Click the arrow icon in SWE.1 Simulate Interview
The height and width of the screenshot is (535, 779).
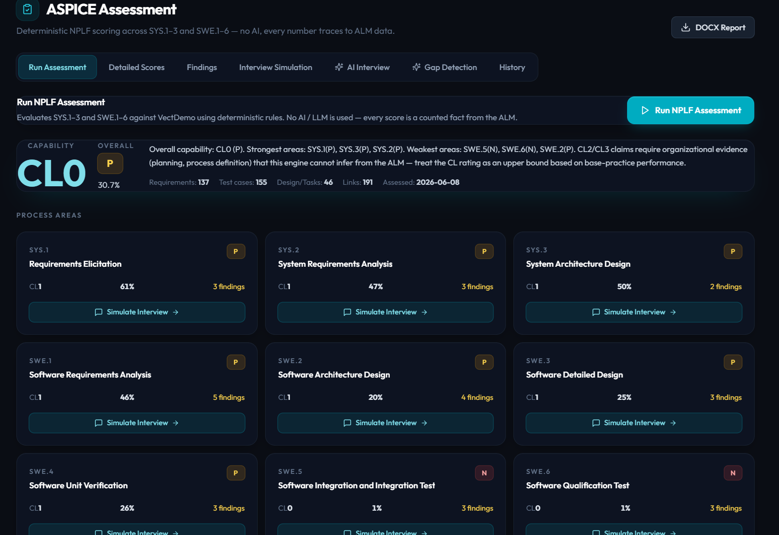(x=176, y=423)
